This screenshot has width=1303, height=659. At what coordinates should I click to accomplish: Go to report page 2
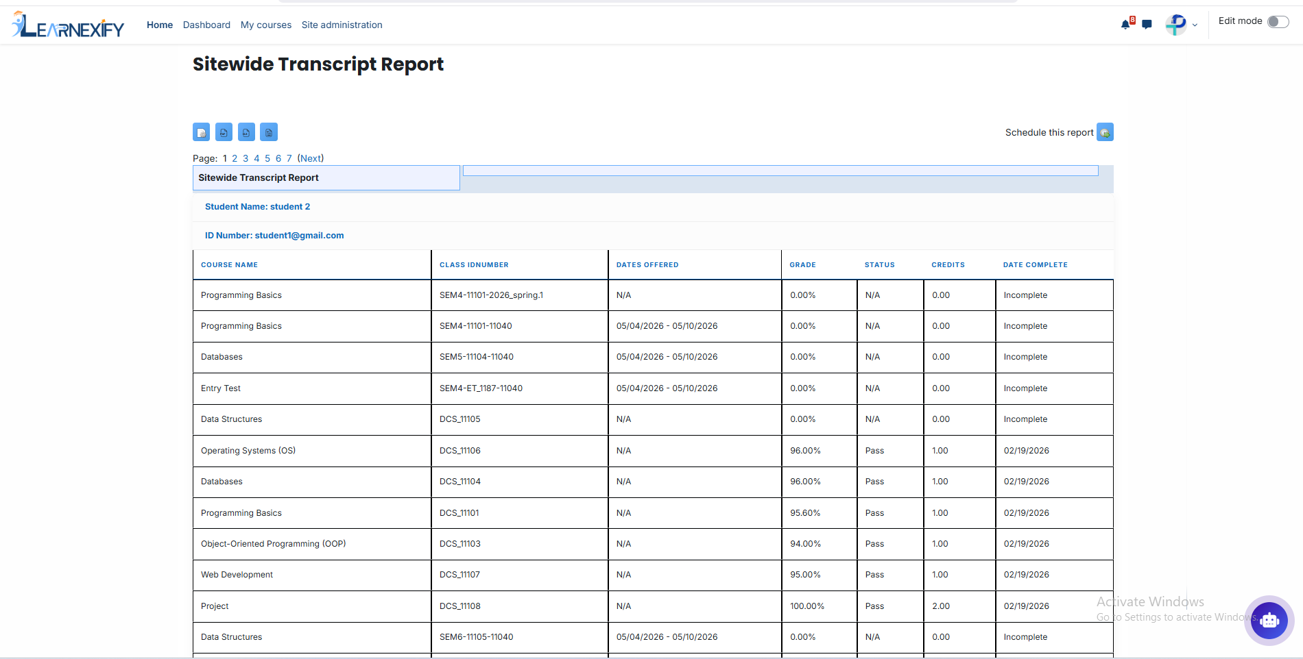[x=235, y=158]
